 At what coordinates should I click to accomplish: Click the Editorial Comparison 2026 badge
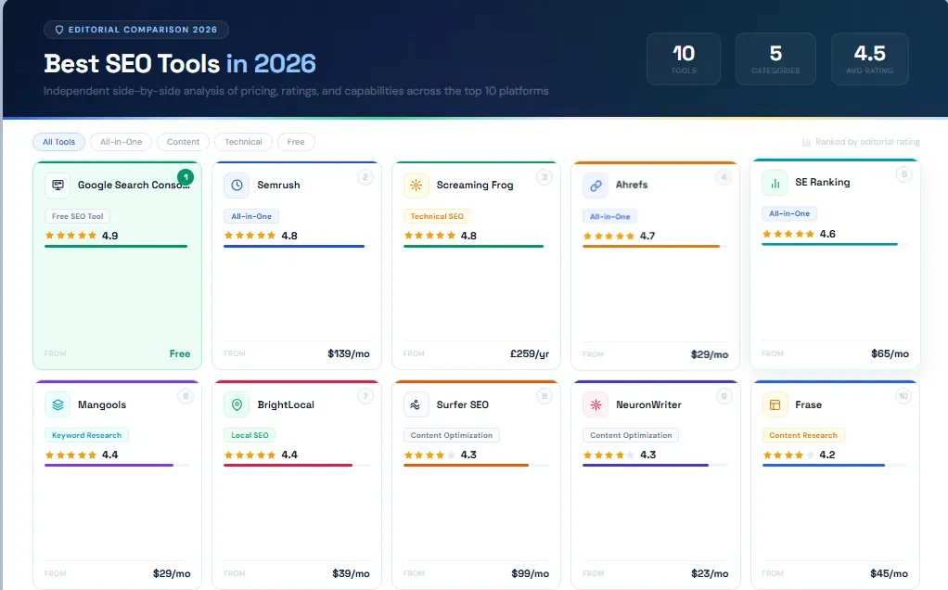click(136, 30)
